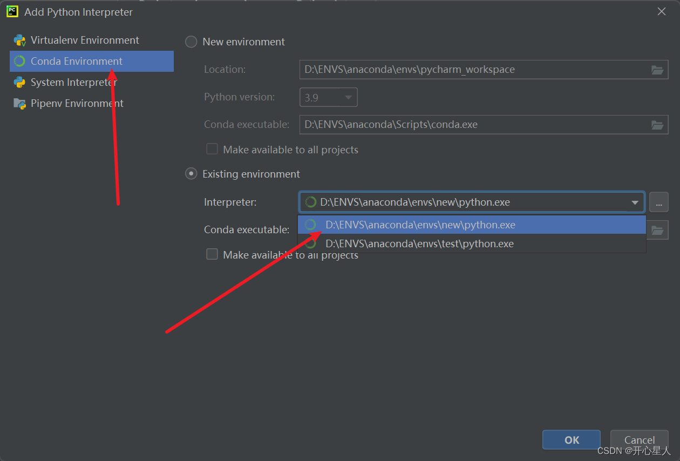
Task: Select Pipenv Environment in sidebar
Action: tap(91, 104)
